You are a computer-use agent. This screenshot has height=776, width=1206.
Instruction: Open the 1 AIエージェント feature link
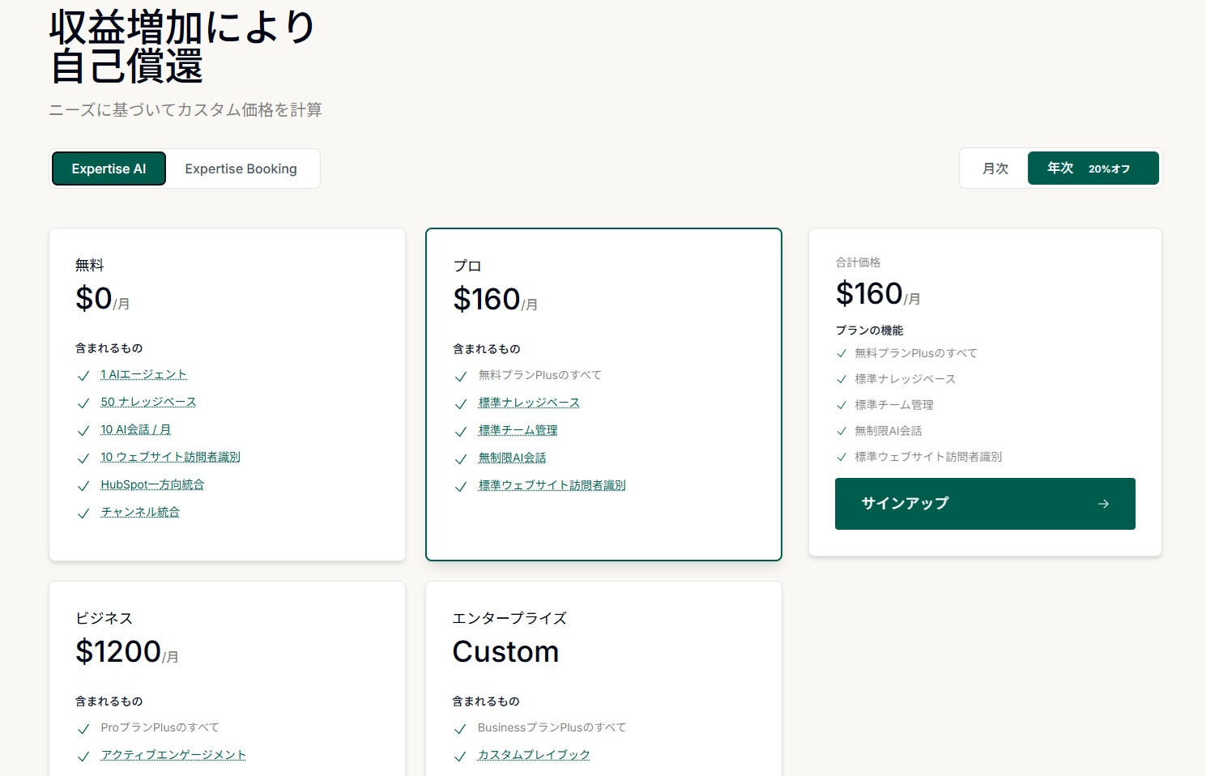[x=143, y=374]
